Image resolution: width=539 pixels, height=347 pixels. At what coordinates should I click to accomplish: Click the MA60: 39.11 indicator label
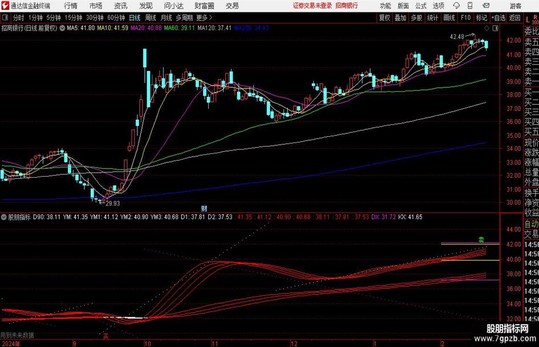pos(180,28)
